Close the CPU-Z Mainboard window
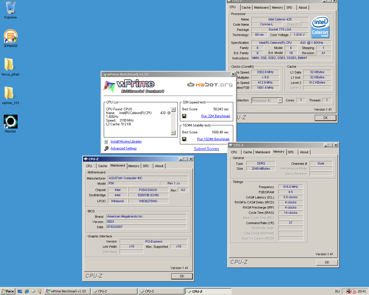 (191, 159)
